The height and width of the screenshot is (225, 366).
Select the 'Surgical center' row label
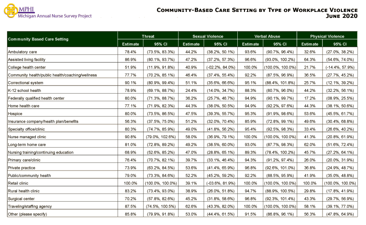[x=21, y=199]
